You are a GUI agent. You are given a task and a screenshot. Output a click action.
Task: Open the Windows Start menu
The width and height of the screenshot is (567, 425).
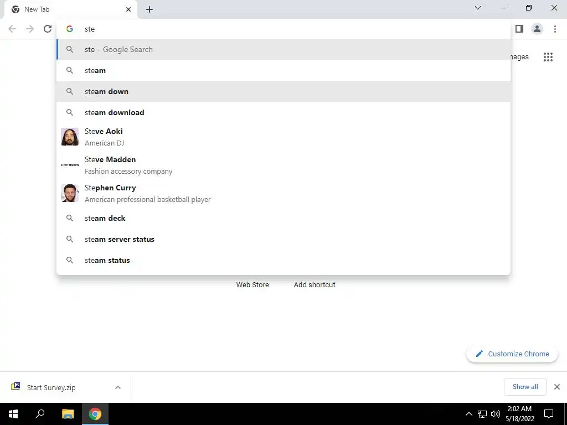point(13,414)
